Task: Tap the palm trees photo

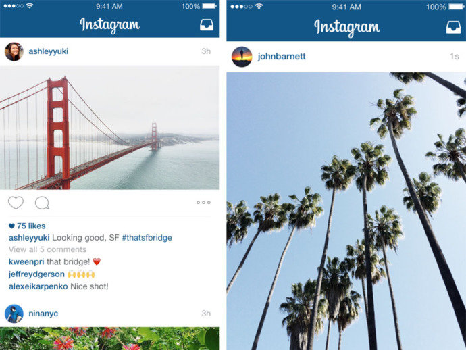Action: 346,211
